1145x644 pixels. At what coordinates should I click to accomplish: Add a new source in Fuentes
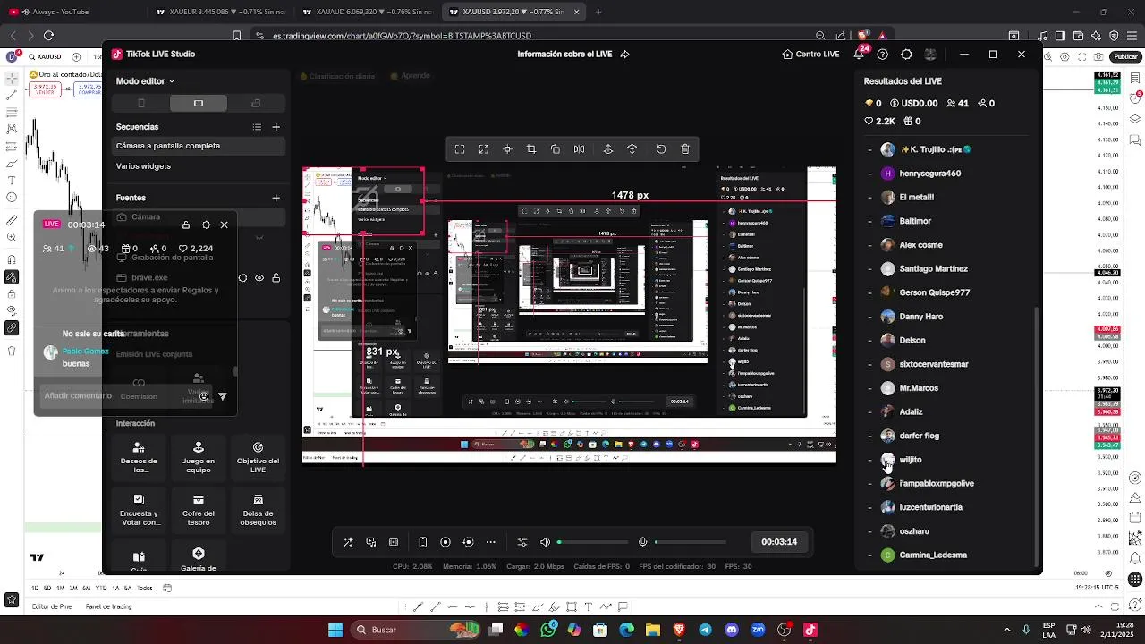(x=276, y=198)
